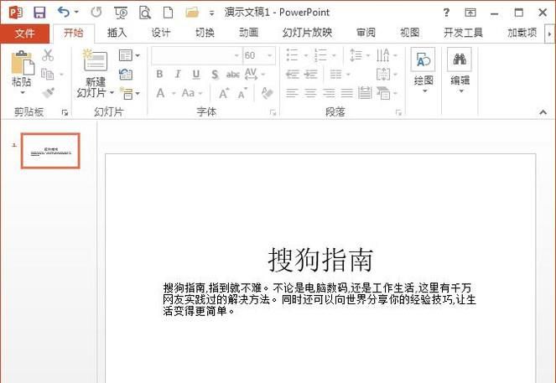The image size is (556, 383).
Task: Click the Paste clipboard icon
Action: (23, 63)
